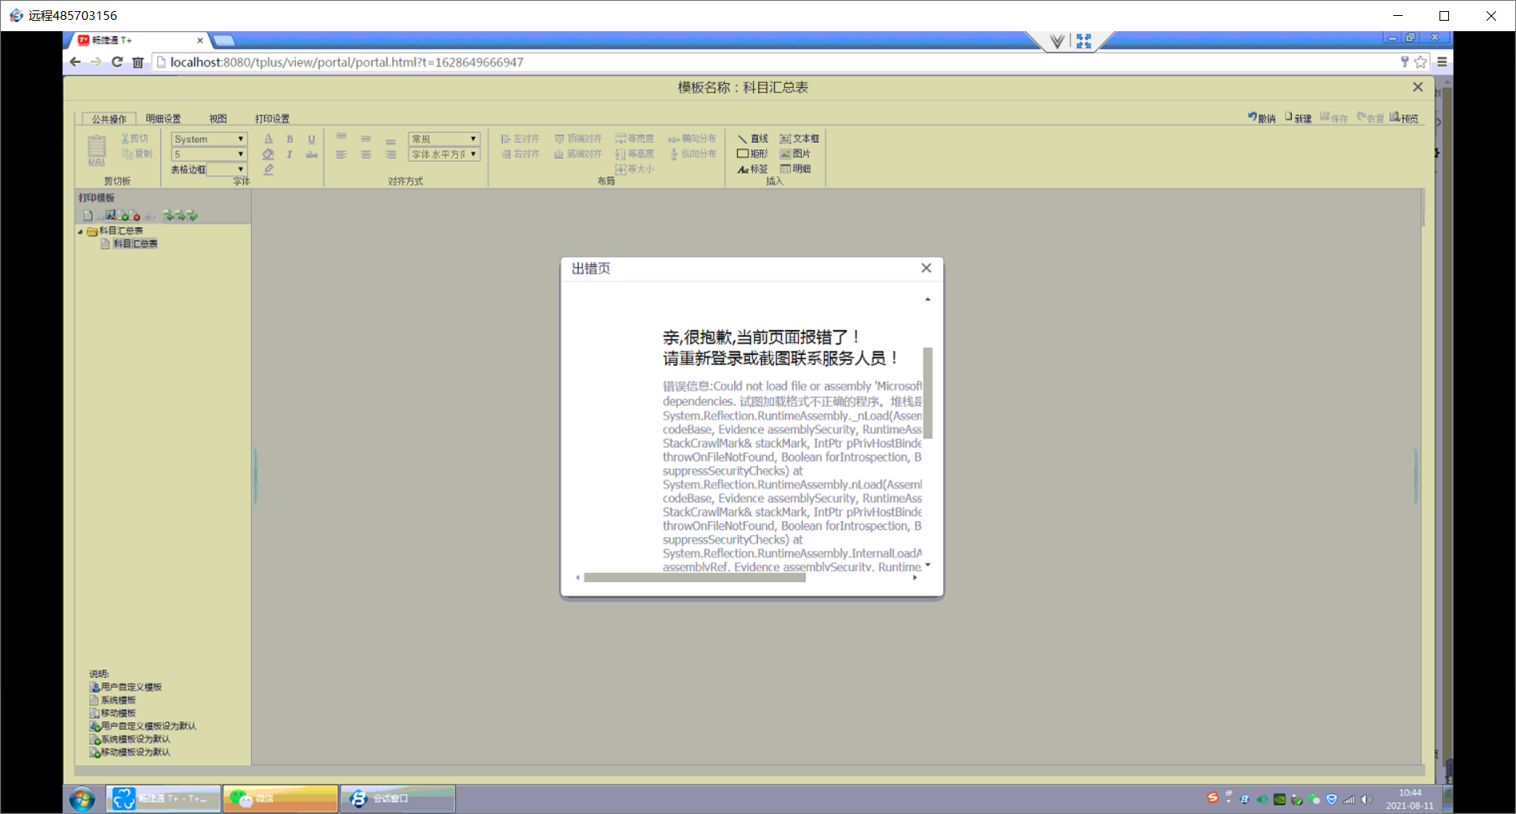Viewport: 1516px width, 814px height.
Task: Insert a 标签 label
Action: 752,169
